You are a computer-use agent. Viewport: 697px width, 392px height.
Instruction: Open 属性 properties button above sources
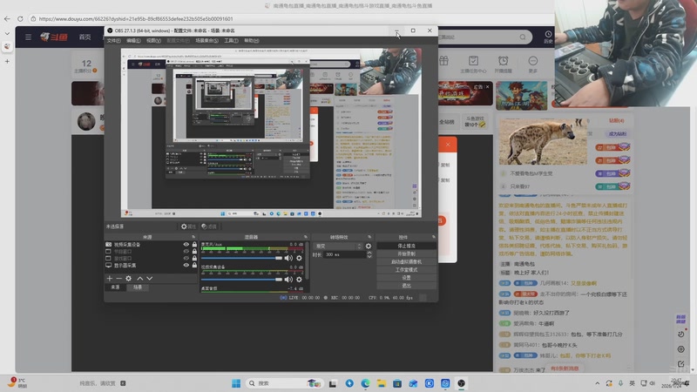188,226
